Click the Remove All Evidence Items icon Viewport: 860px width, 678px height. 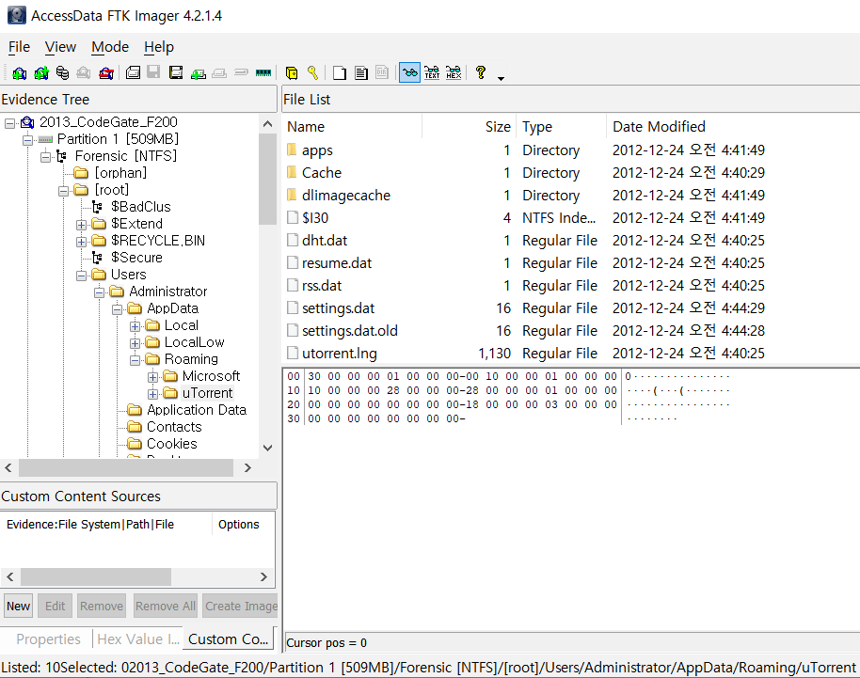click(106, 73)
